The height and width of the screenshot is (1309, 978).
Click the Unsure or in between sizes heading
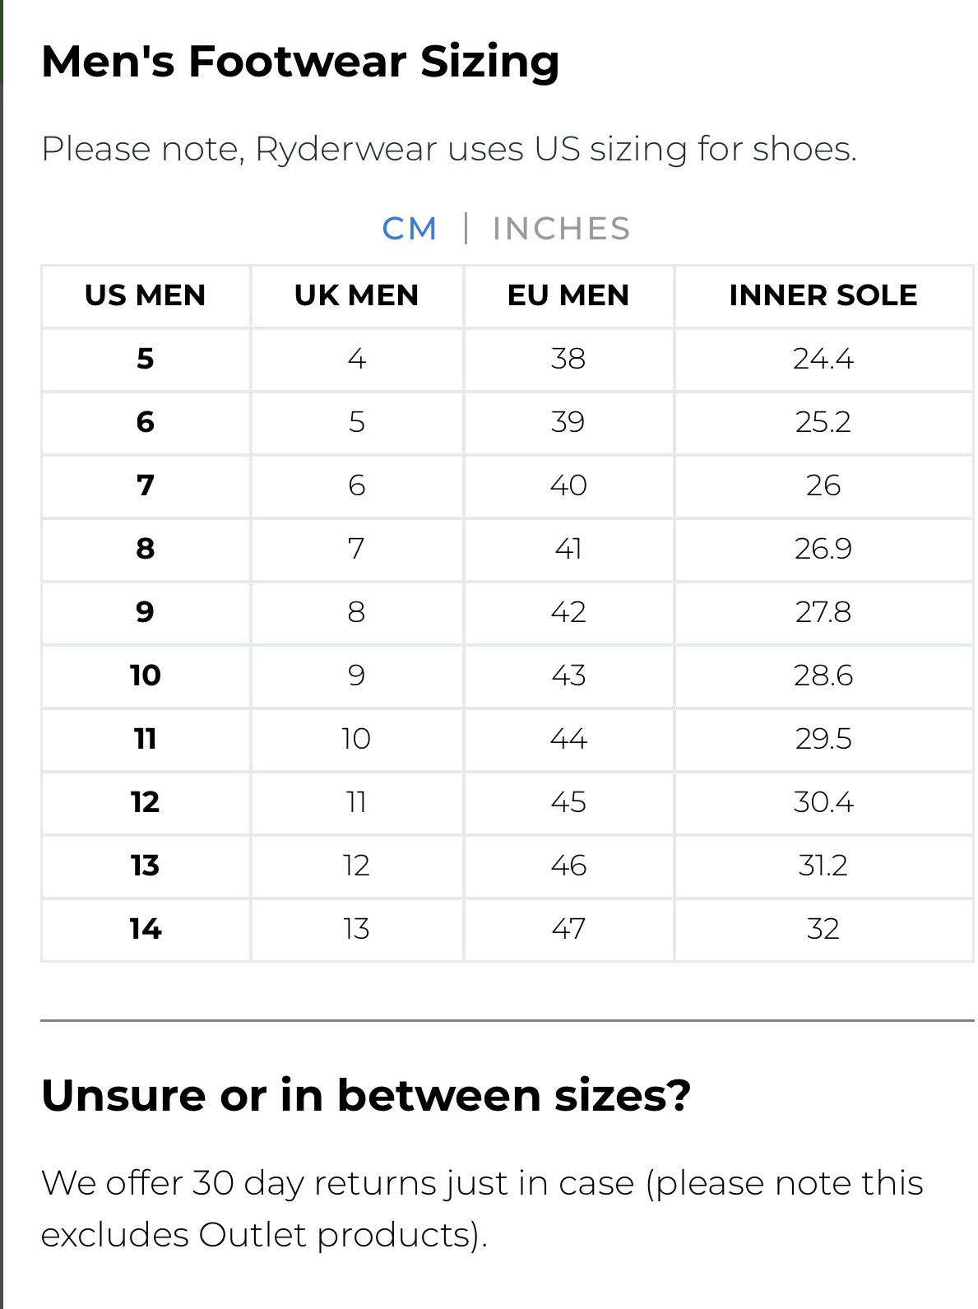pyautogui.click(x=366, y=1095)
